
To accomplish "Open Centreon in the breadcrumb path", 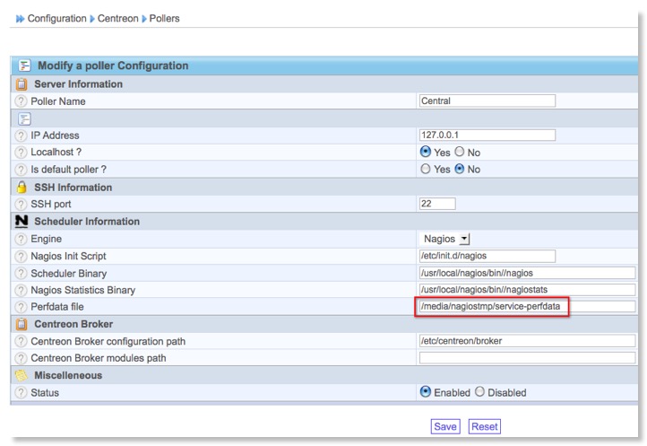I will tap(117, 18).
